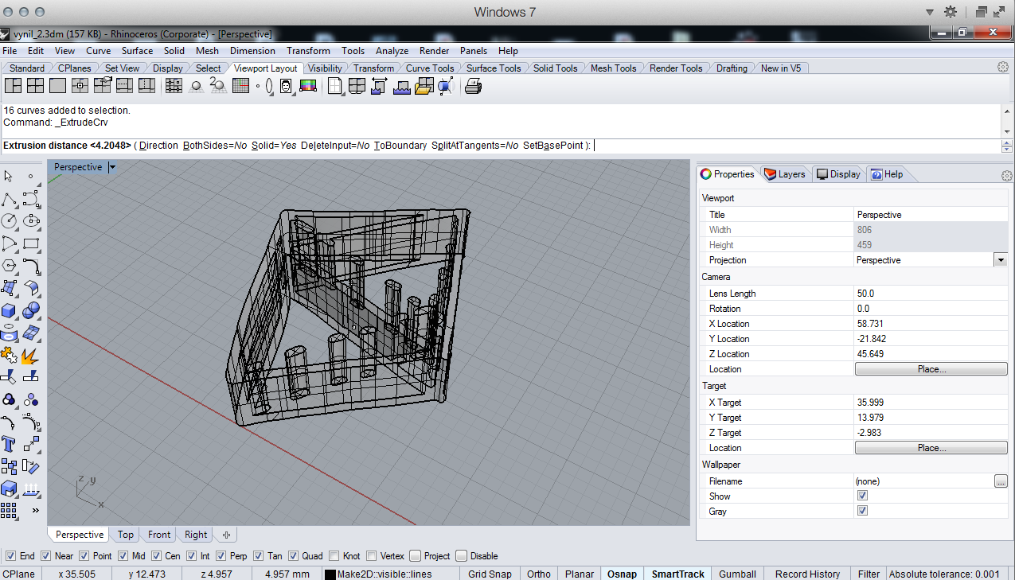Enable the Vertex osnap checkbox
Image resolution: width=1015 pixels, height=580 pixels.
[x=372, y=556]
